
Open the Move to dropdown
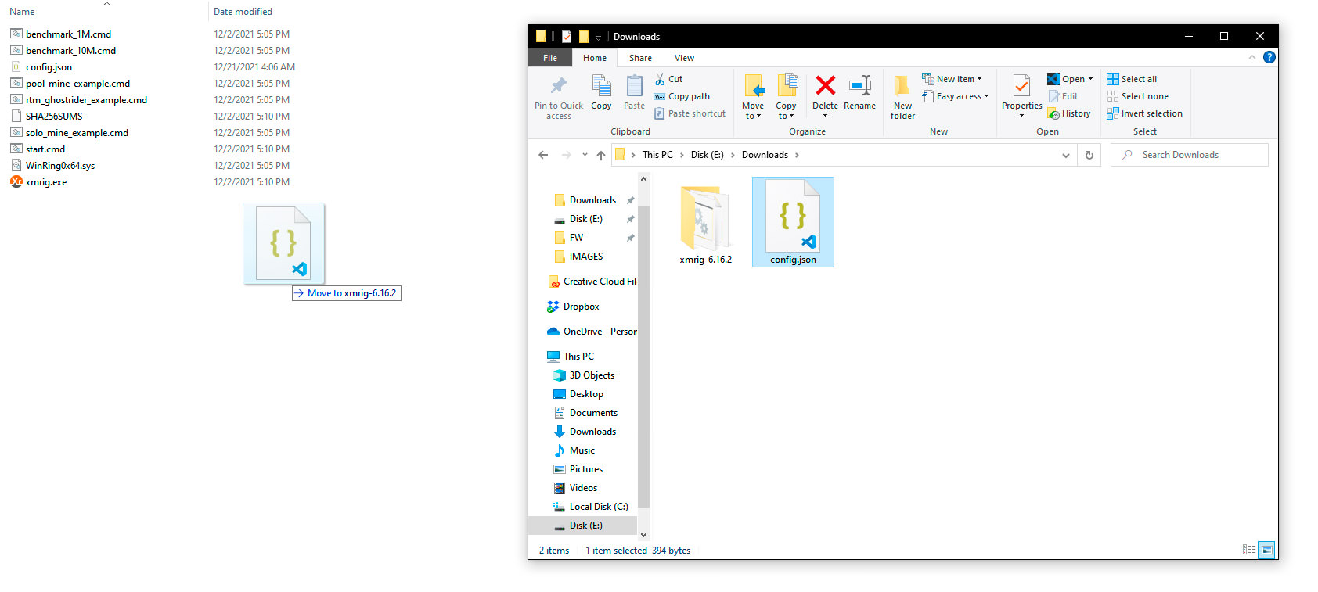click(753, 96)
